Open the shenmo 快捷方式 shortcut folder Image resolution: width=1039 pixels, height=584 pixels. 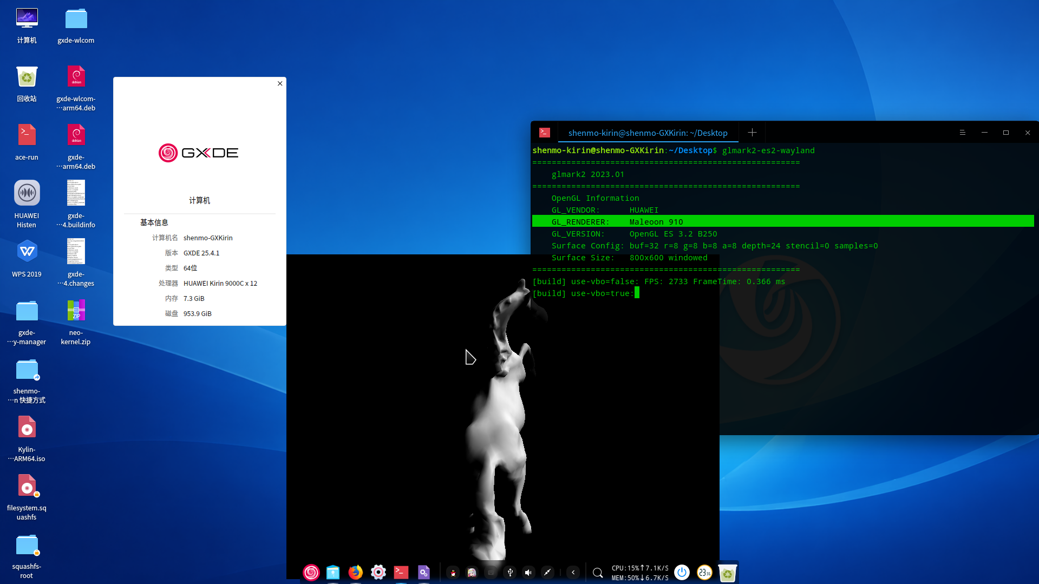point(27,380)
